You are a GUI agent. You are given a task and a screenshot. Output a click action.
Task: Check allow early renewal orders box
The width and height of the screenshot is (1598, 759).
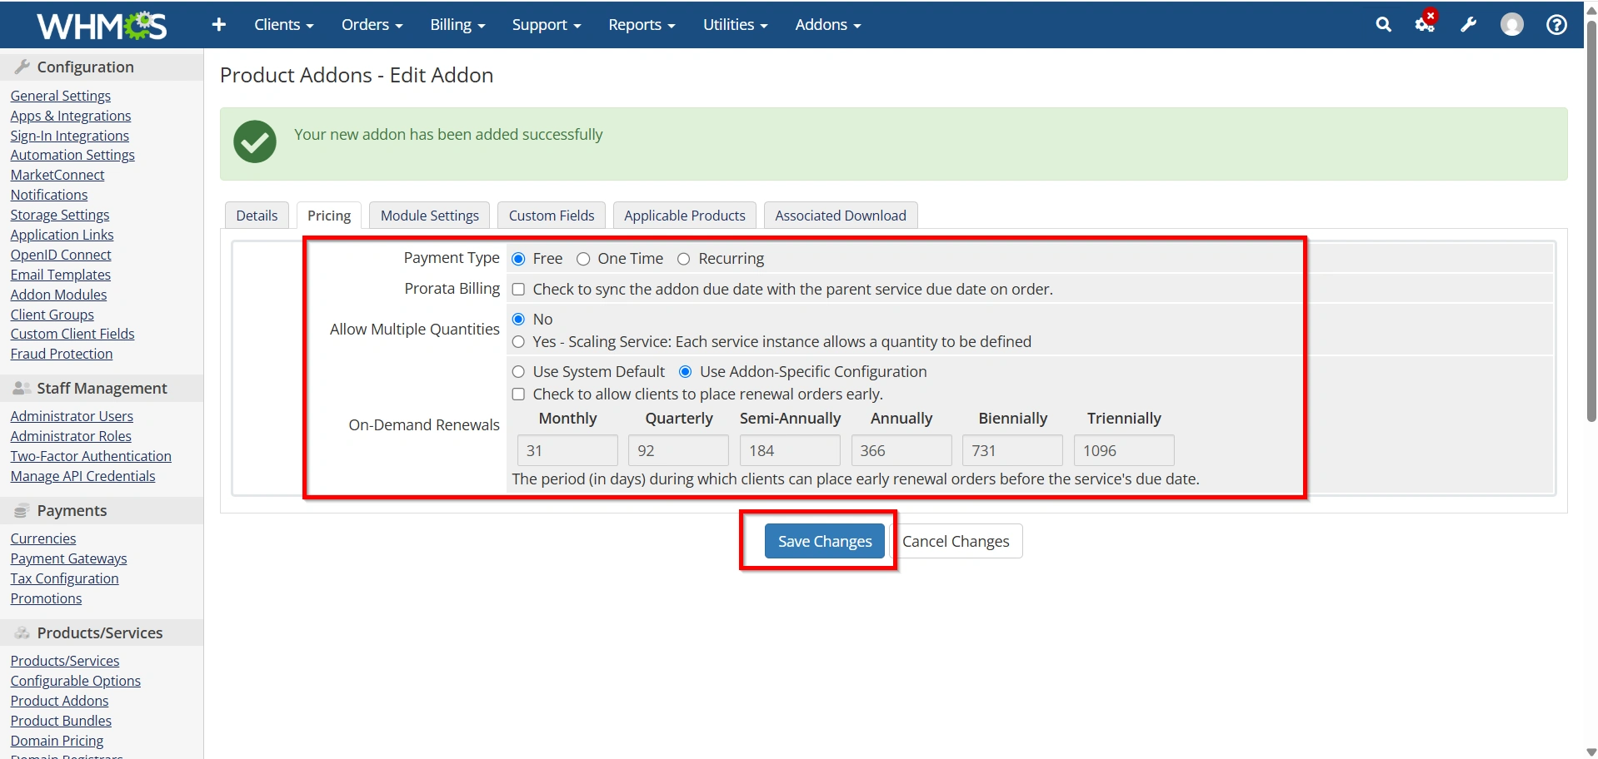(518, 394)
